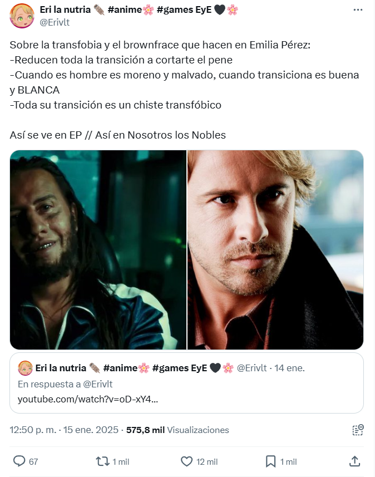Open author display name Eri la nutria
Screen dimensions: 375x477
[x=65, y=9]
